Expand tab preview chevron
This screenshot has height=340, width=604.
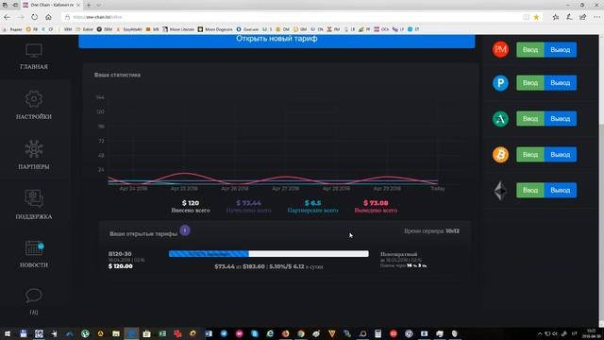98,5
